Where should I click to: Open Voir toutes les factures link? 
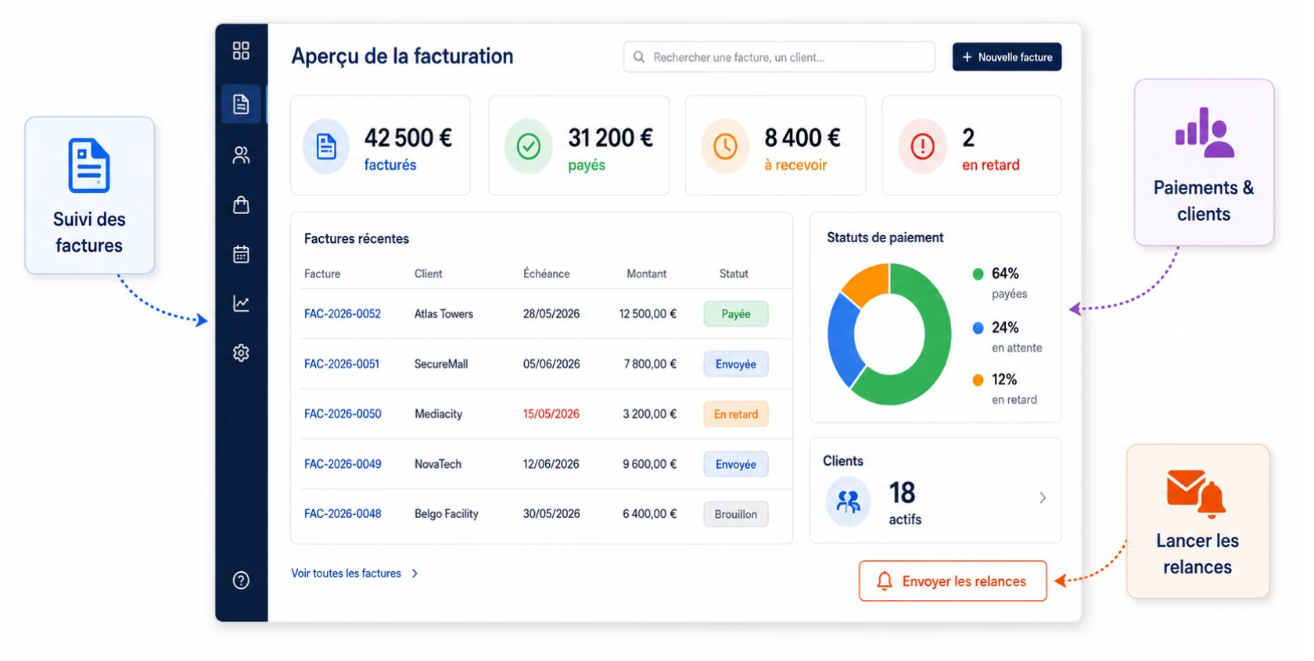354,573
